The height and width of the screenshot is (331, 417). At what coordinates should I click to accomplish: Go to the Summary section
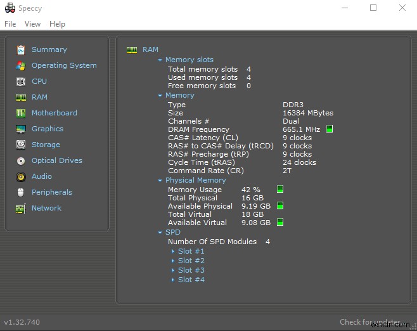[x=49, y=49]
